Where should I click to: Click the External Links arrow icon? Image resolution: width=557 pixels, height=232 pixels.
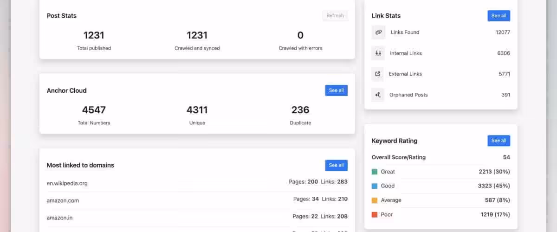[378, 74]
